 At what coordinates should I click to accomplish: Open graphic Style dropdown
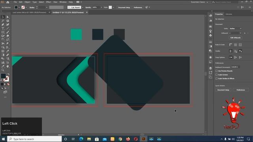[x=113, y=7]
